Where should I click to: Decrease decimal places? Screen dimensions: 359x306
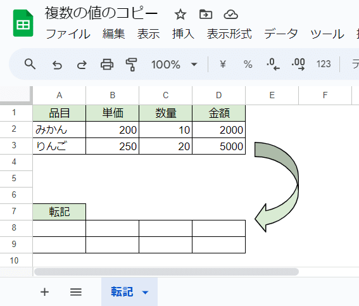point(273,65)
